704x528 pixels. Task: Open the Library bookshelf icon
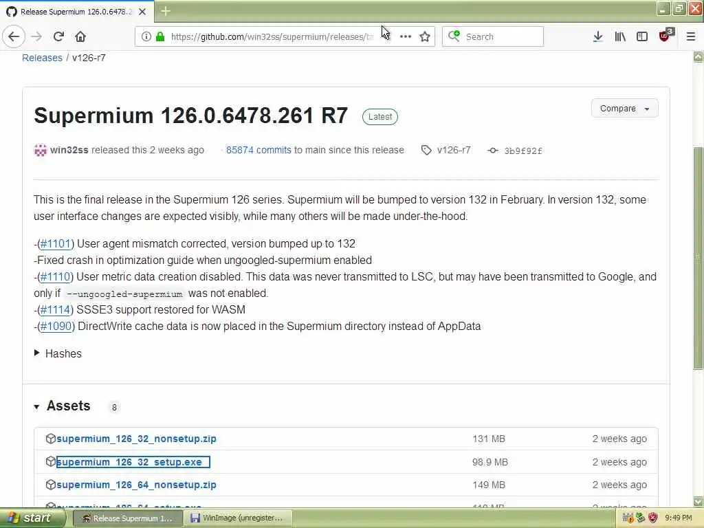point(620,36)
